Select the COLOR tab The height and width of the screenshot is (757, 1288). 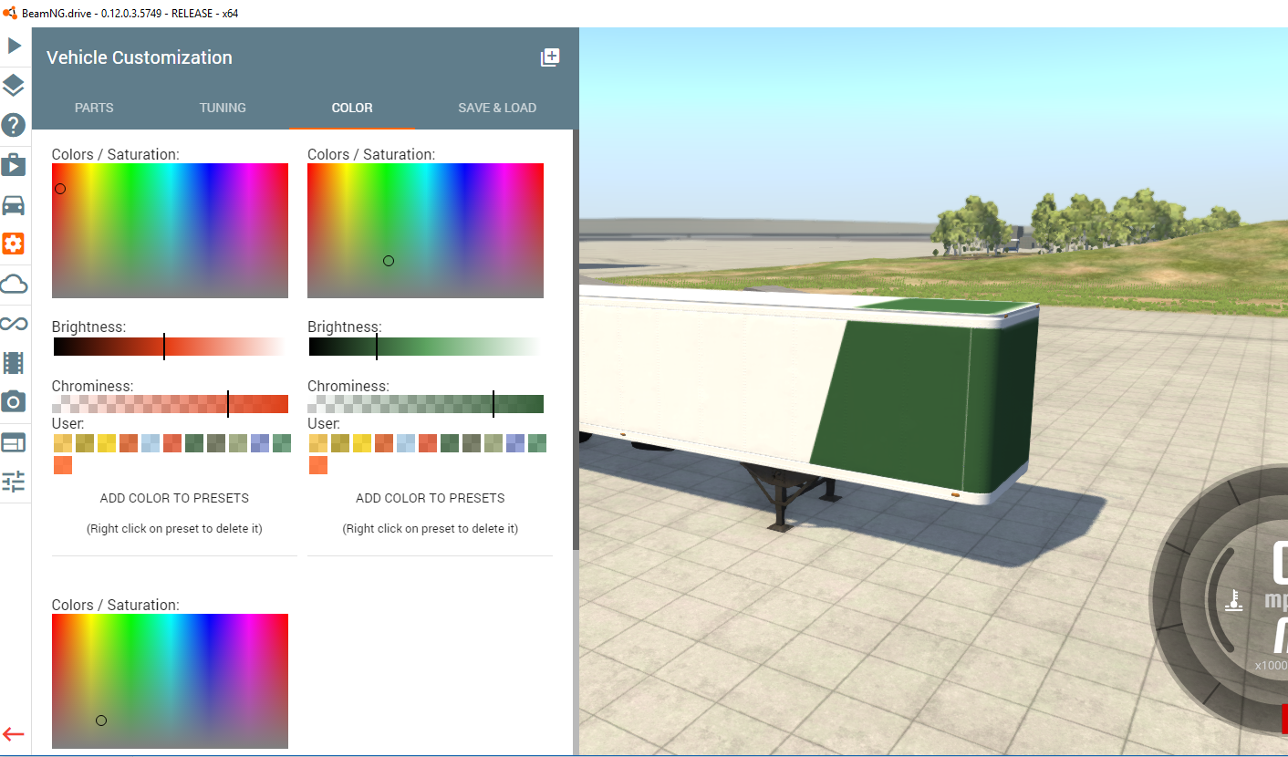352,108
